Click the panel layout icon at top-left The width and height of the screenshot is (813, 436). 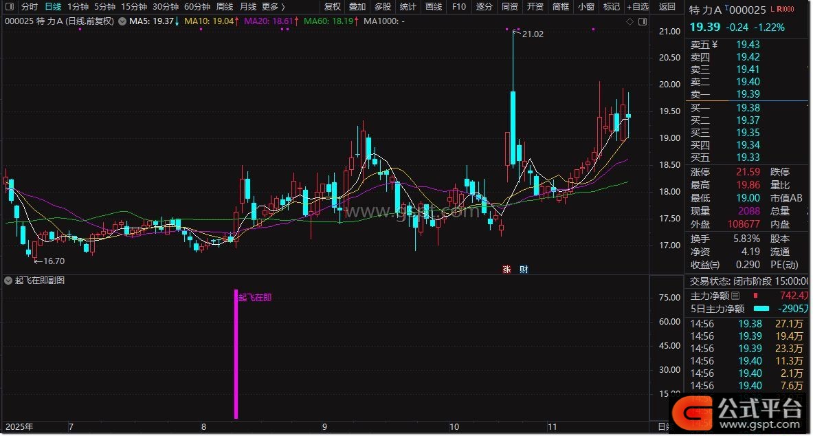tap(9, 6)
